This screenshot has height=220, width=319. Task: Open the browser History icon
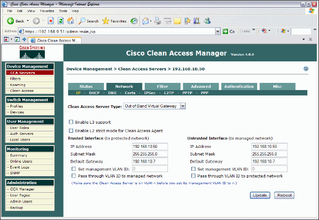[134, 21]
